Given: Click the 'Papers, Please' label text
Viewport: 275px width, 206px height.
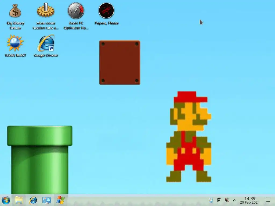Looking at the screenshot, I should click(106, 23).
